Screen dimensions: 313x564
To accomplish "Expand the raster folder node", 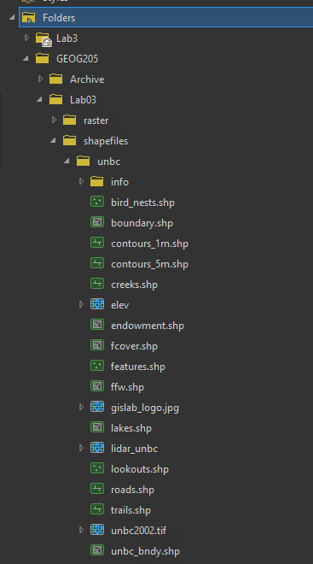I will pos(54,120).
